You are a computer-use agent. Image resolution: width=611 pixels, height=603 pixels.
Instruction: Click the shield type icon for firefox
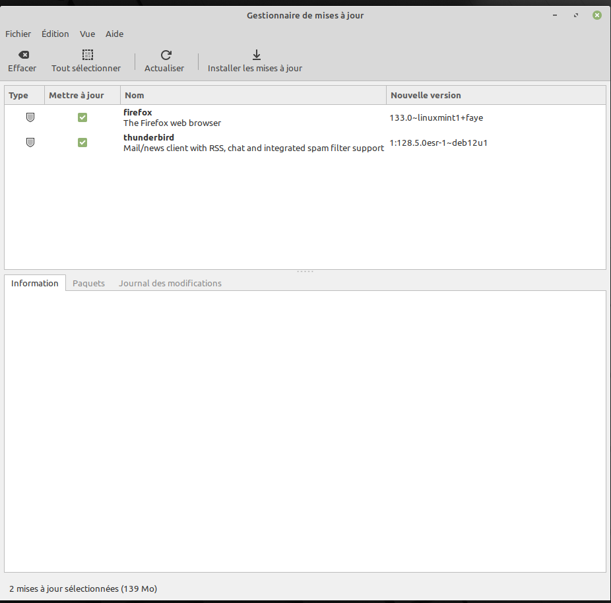tap(30, 117)
